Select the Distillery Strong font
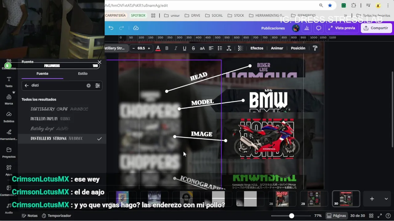 62,139
